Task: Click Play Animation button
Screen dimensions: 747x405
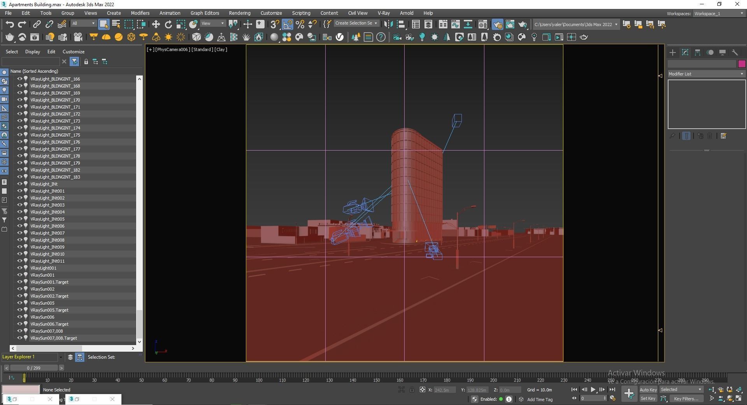Action: pyautogui.click(x=593, y=389)
